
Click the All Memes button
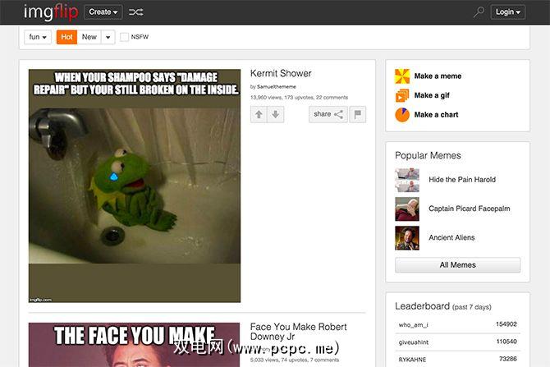(x=458, y=265)
